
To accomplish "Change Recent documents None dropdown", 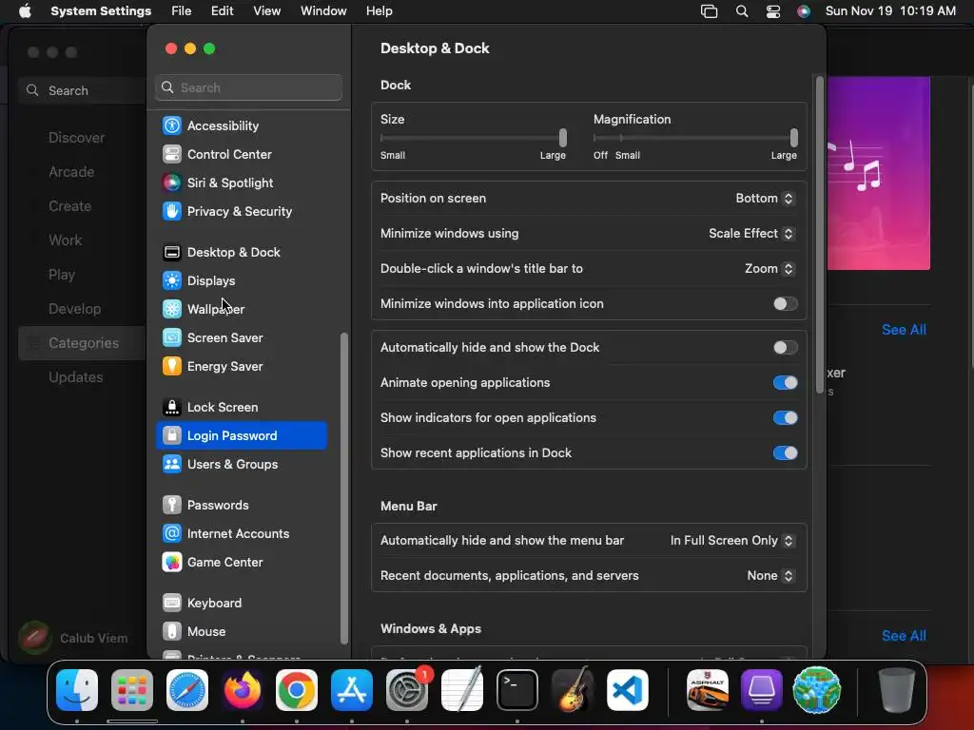I will [x=770, y=575].
